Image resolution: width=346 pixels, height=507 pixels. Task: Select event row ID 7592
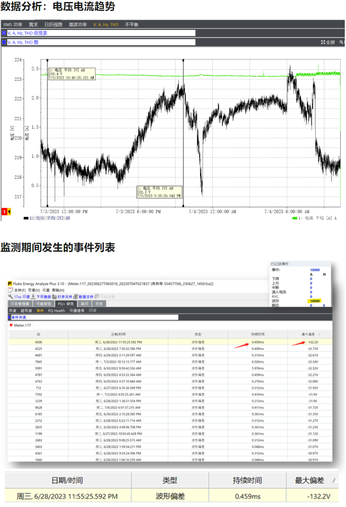click(171, 394)
